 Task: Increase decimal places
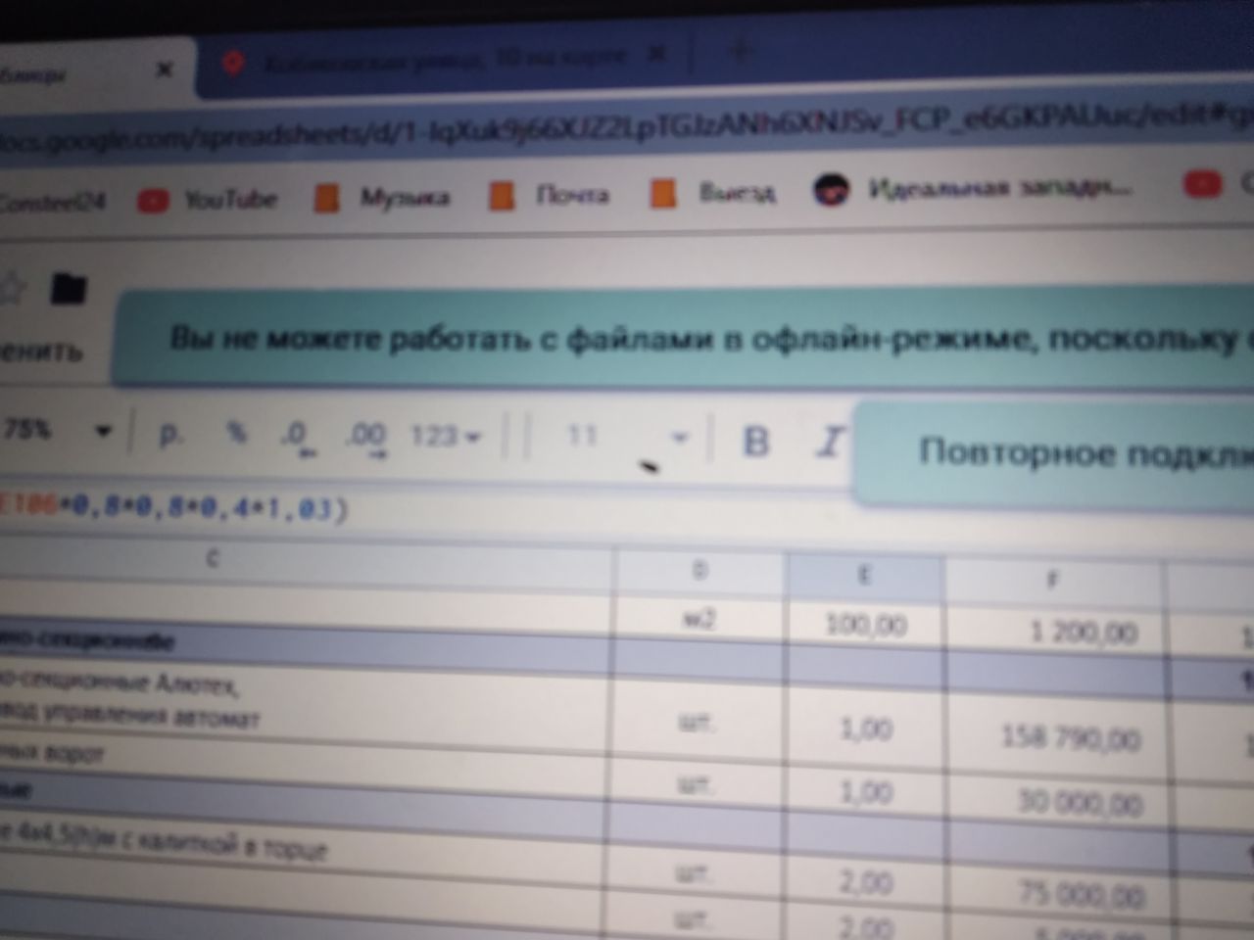(x=365, y=436)
